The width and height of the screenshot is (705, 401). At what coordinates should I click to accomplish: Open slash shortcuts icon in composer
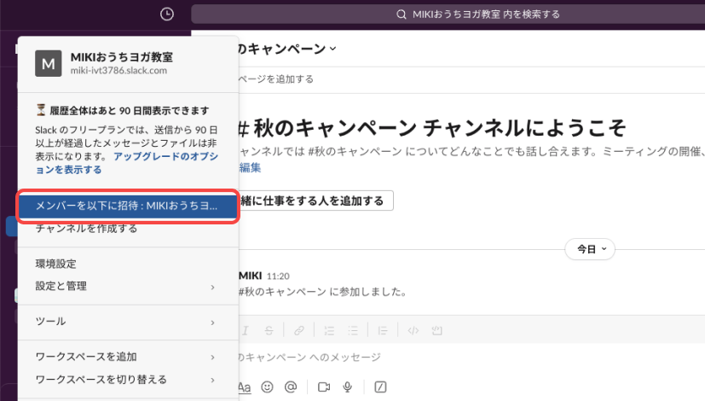pos(380,386)
